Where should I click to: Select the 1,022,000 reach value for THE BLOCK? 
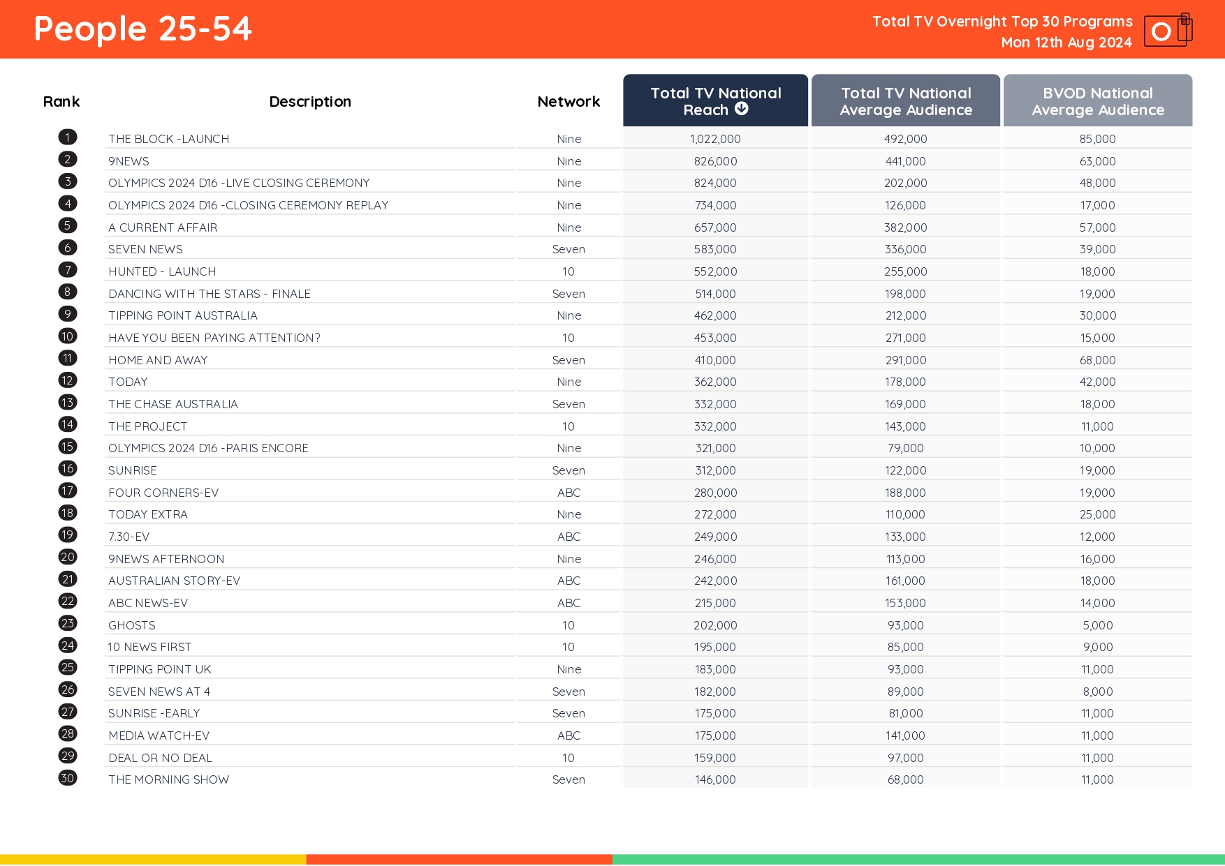pyautogui.click(x=715, y=139)
